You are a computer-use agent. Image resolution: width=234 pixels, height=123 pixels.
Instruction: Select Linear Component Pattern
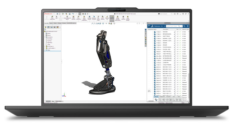click(x=67, y=18)
